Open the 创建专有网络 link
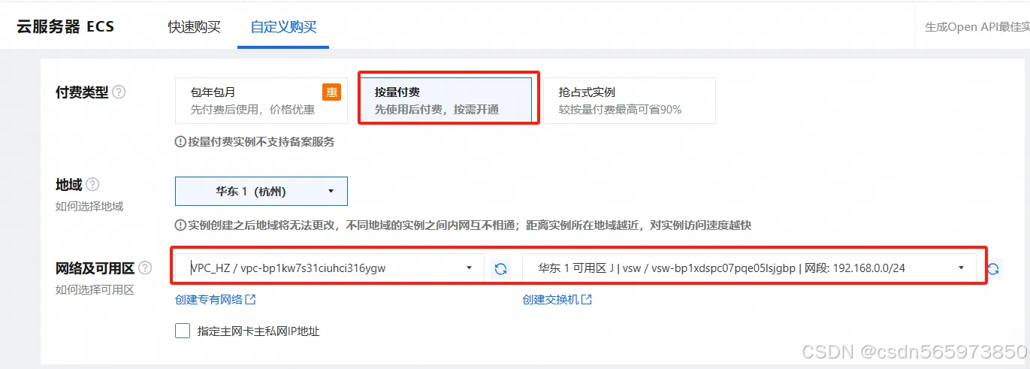The image size is (1030, 369). [x=209, y=300]
